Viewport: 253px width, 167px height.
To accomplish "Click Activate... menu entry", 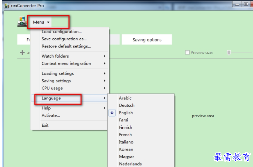I will [x=51, y=115].
